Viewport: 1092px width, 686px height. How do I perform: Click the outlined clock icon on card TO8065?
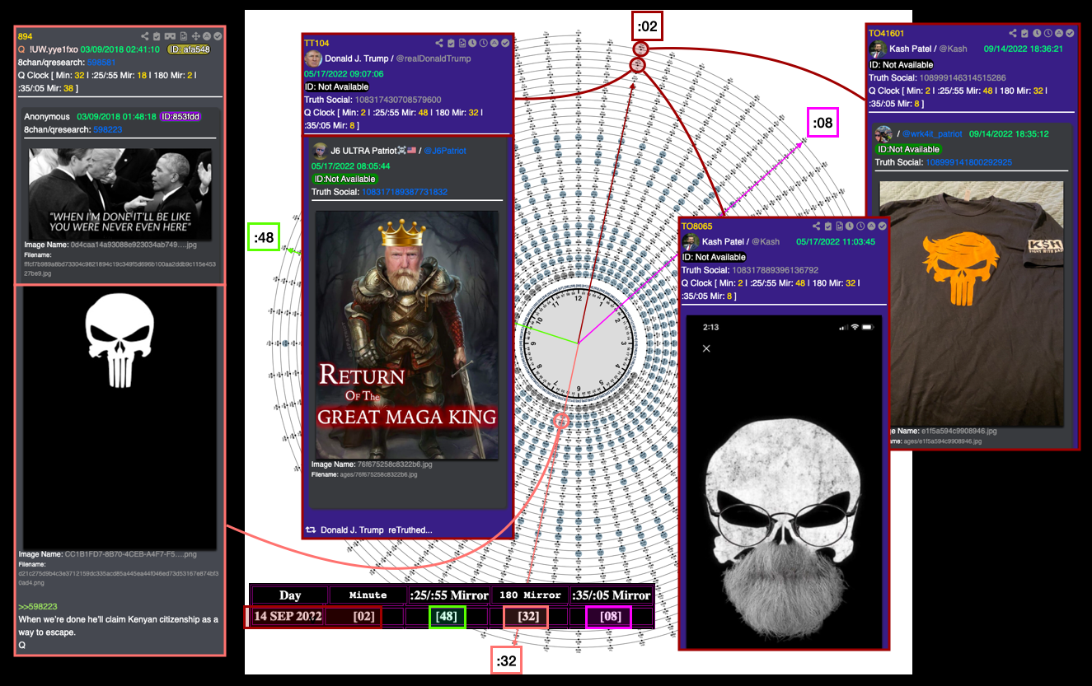click(x=860, y=226)
